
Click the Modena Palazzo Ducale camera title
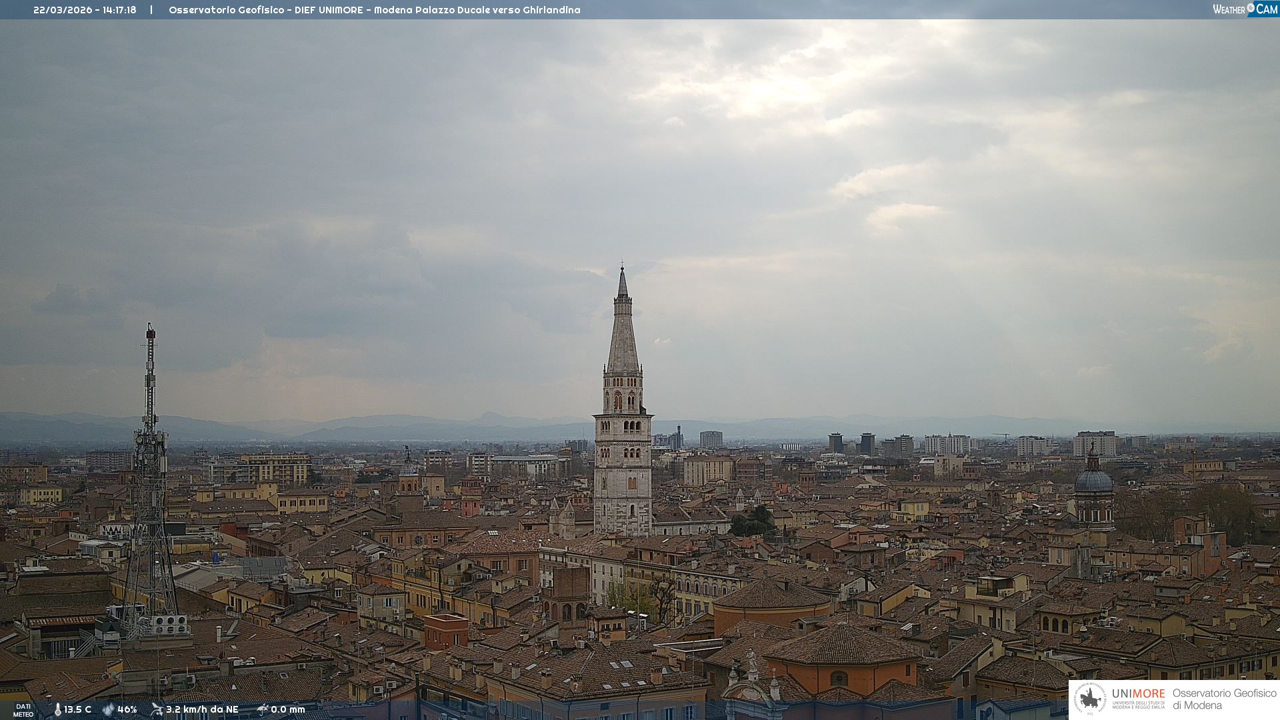(x=374, y=10)
